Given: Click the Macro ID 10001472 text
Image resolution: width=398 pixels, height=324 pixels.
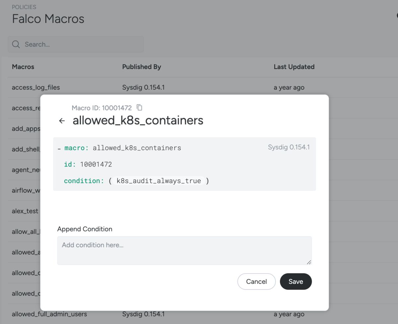Looking at the screenshot, I should click(x=101, y=108).
